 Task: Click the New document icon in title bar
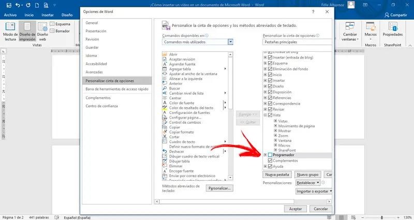tap(37, 5)
